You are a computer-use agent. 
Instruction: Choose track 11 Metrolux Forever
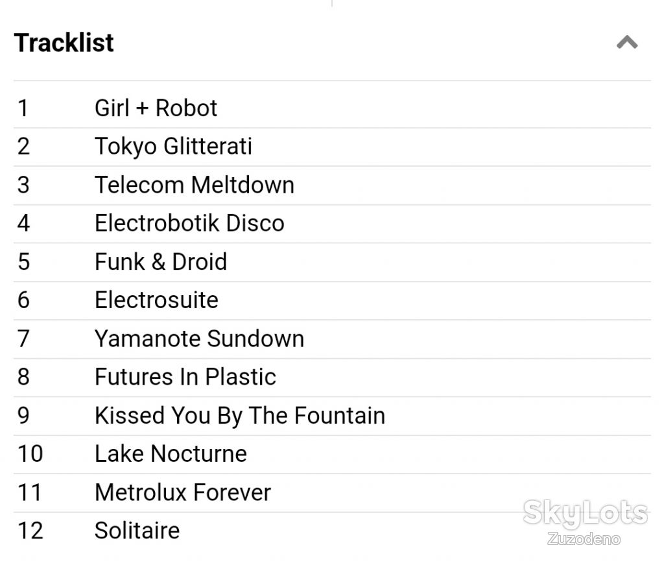[332, 493]
